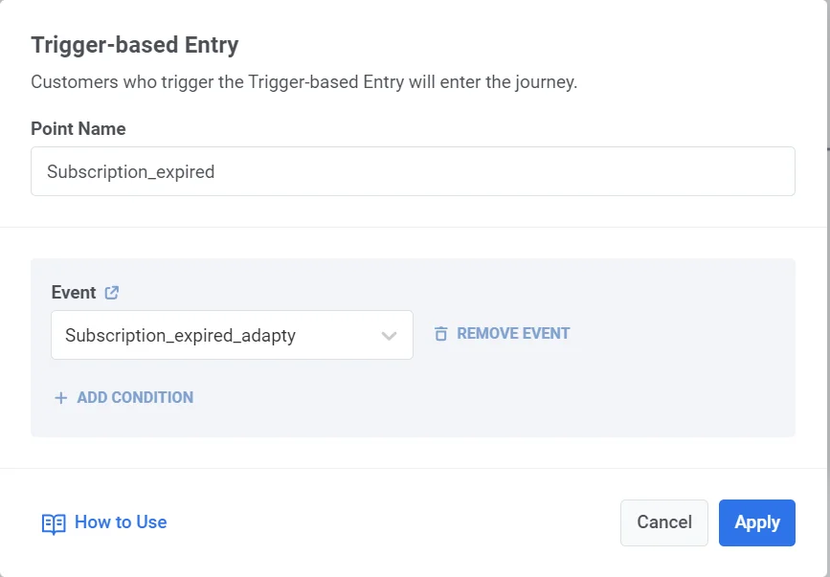Open the Event documentation via its small icon

[111, 292]
